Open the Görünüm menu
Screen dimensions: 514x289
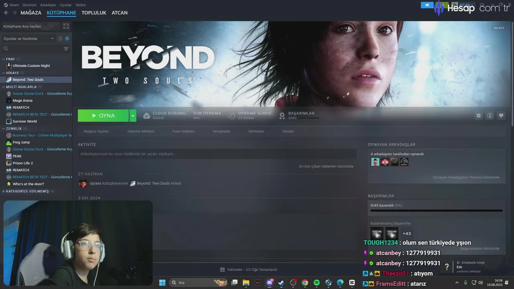pos(29,5)
